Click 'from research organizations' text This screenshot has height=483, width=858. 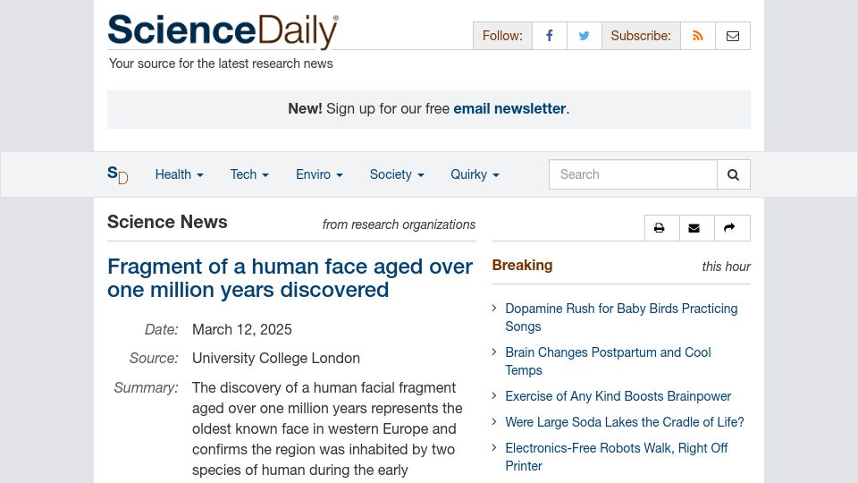coord(399,225)
